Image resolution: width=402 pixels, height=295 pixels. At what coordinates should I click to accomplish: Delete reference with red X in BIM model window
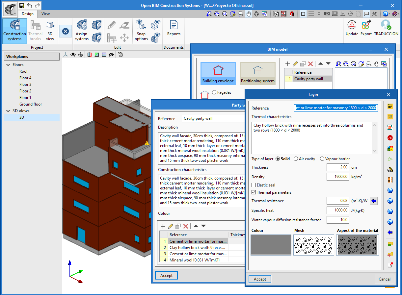[310, 64]
